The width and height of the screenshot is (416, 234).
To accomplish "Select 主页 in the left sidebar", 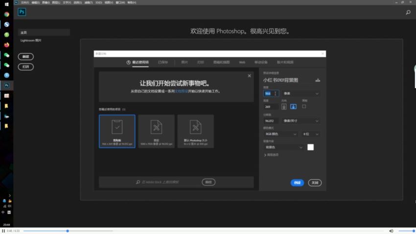I will (44, 32).
